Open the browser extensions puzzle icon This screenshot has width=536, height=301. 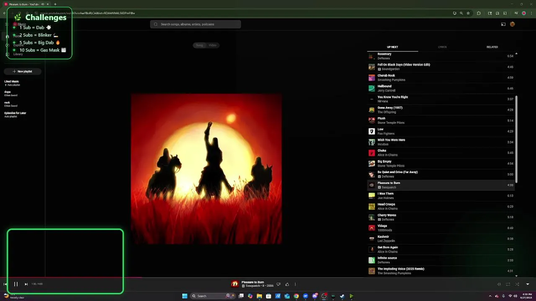click(x=479, y=13)
